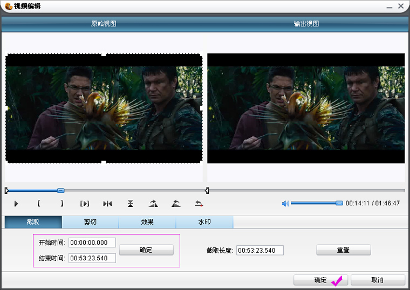Open the 效果 tab
This screenshot has width=410, height=290.
pyautogui.click(x=147, y=222)
